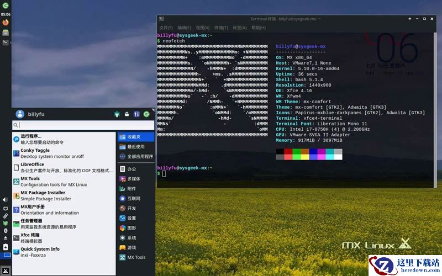Select MX Tools category in menu
The width and height of the screenshot is (442, 276).
point(136,257)
